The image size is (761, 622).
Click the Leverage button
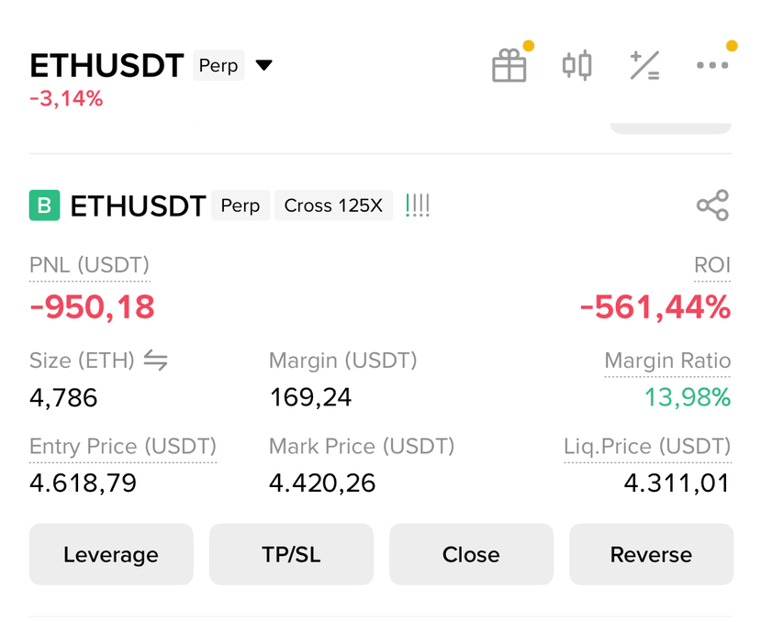(x=111, y=554)
